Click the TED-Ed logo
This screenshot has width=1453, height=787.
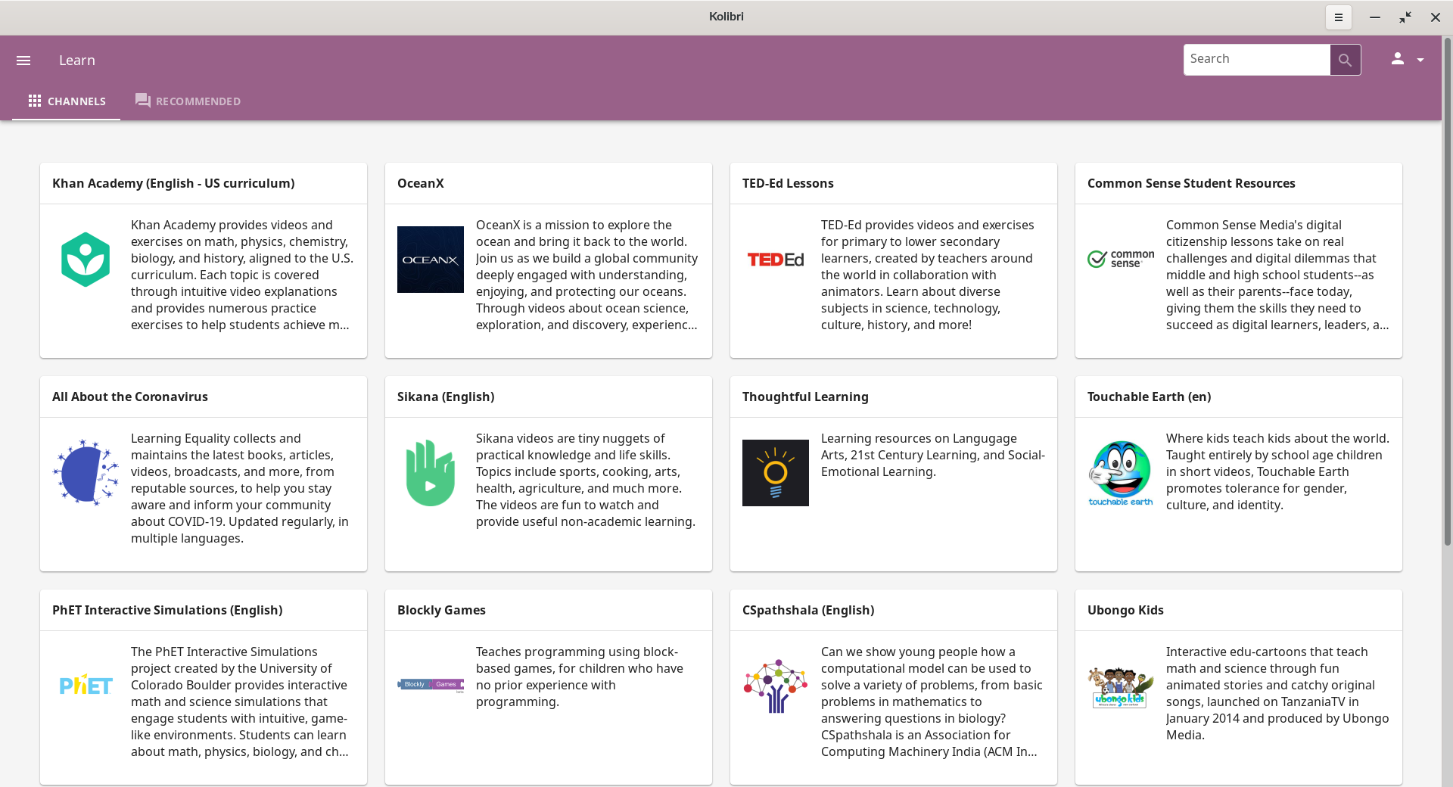776,260
